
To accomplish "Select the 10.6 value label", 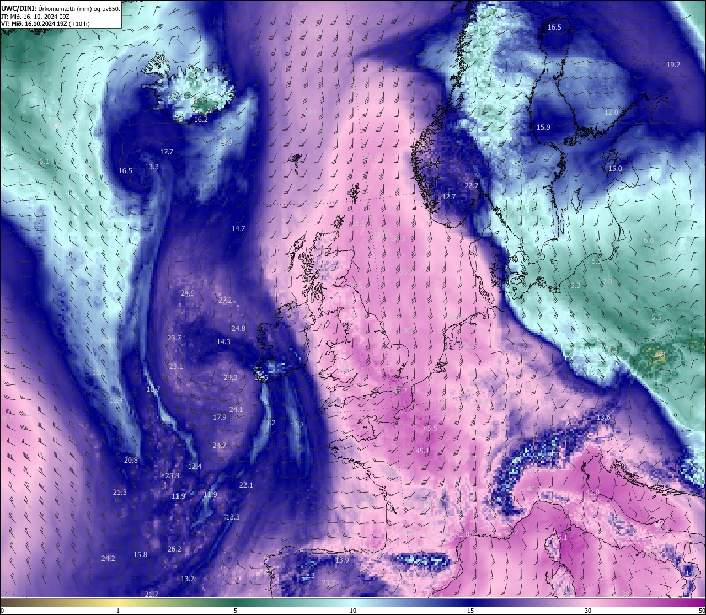I will (261, 378).
